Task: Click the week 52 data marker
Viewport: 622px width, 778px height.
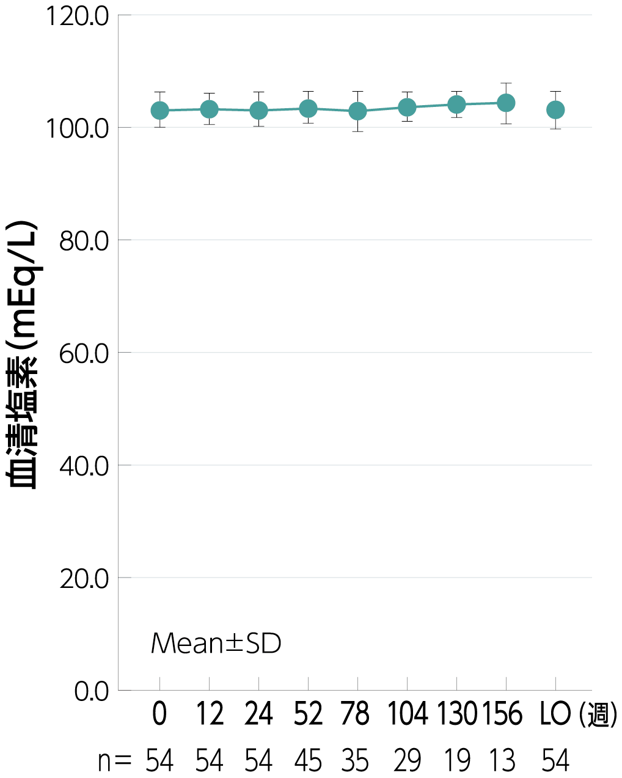Action: (x=308, y=109)
